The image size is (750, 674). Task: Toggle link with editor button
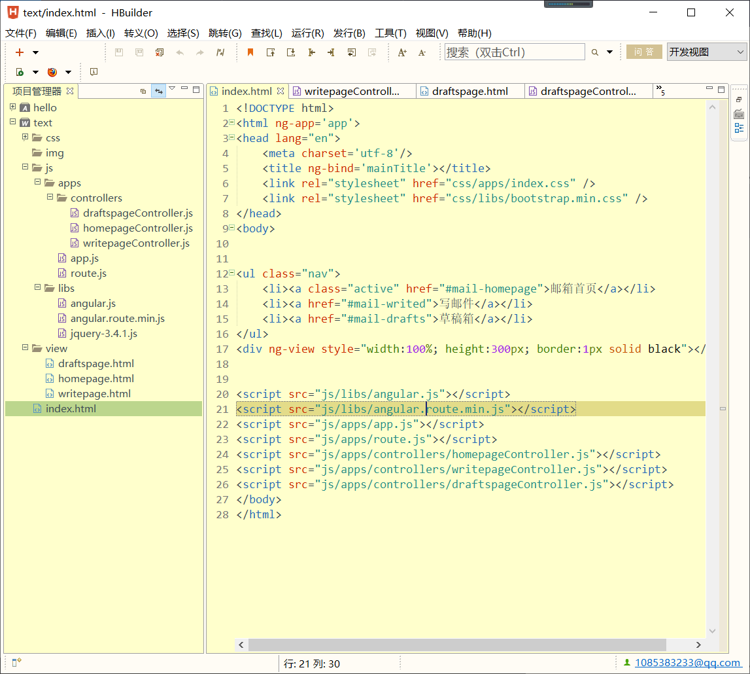pos(158,91)
